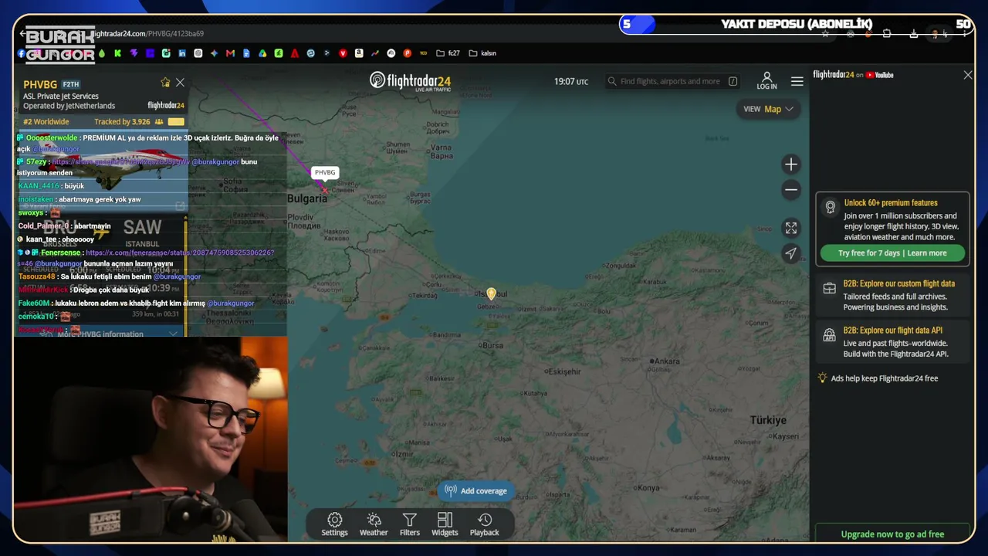Viewport: 988px width, 556px height.
Task: Click Unlock 60+ premium features heading
Action: coord(891,203)
